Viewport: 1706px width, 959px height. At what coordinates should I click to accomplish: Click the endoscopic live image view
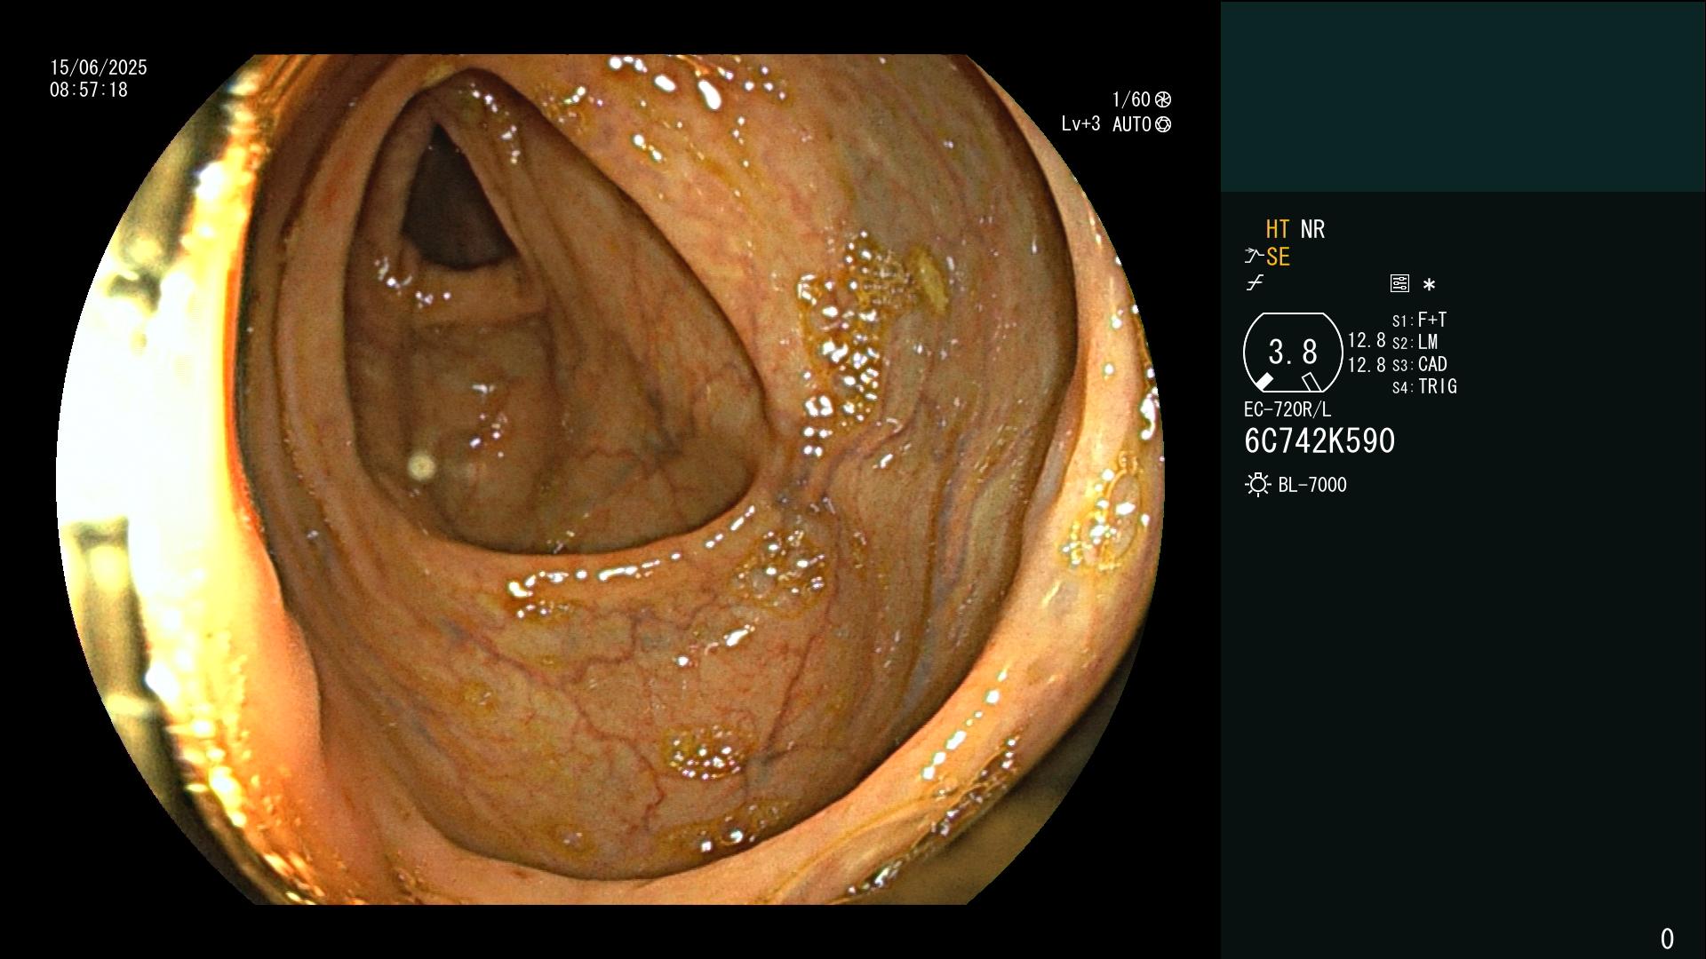pyautogui.click(x=610, y=479)
